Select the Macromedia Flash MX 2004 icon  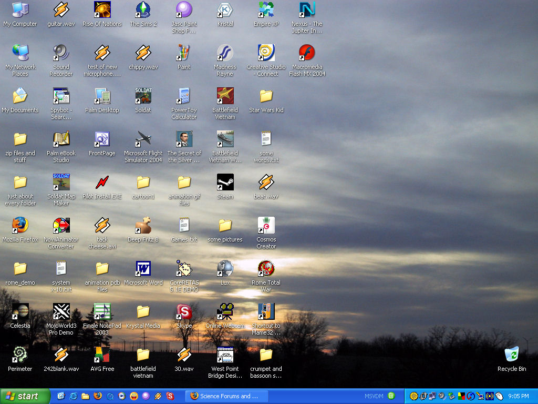pos(307,53)
